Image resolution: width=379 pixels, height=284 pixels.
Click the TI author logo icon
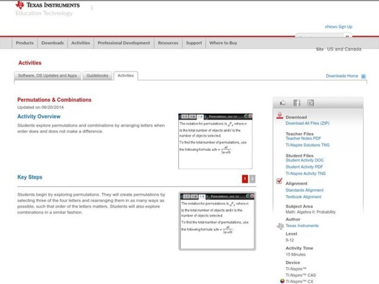(280, 226)
